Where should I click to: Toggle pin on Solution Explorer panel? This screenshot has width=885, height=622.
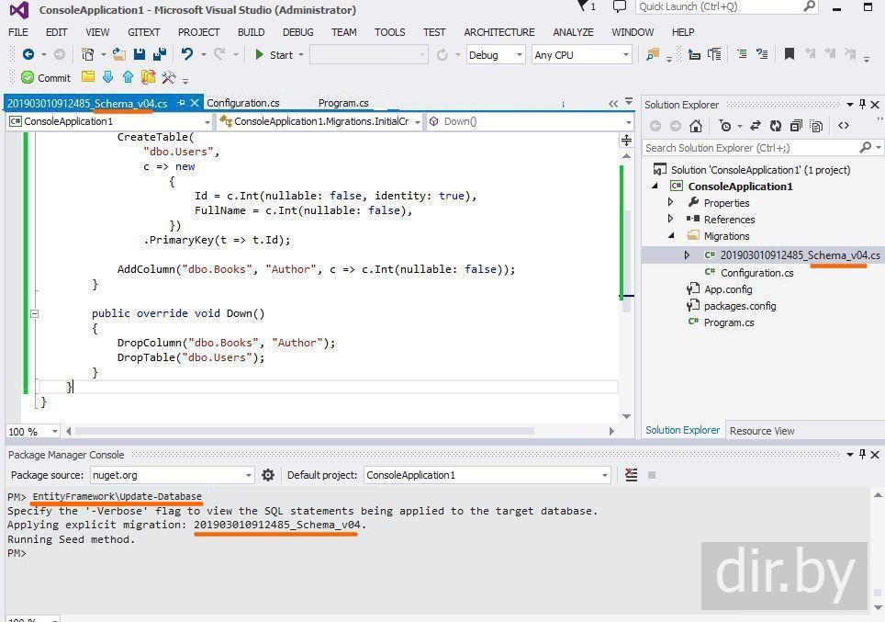pyautogui.click(x=863, y=105)
